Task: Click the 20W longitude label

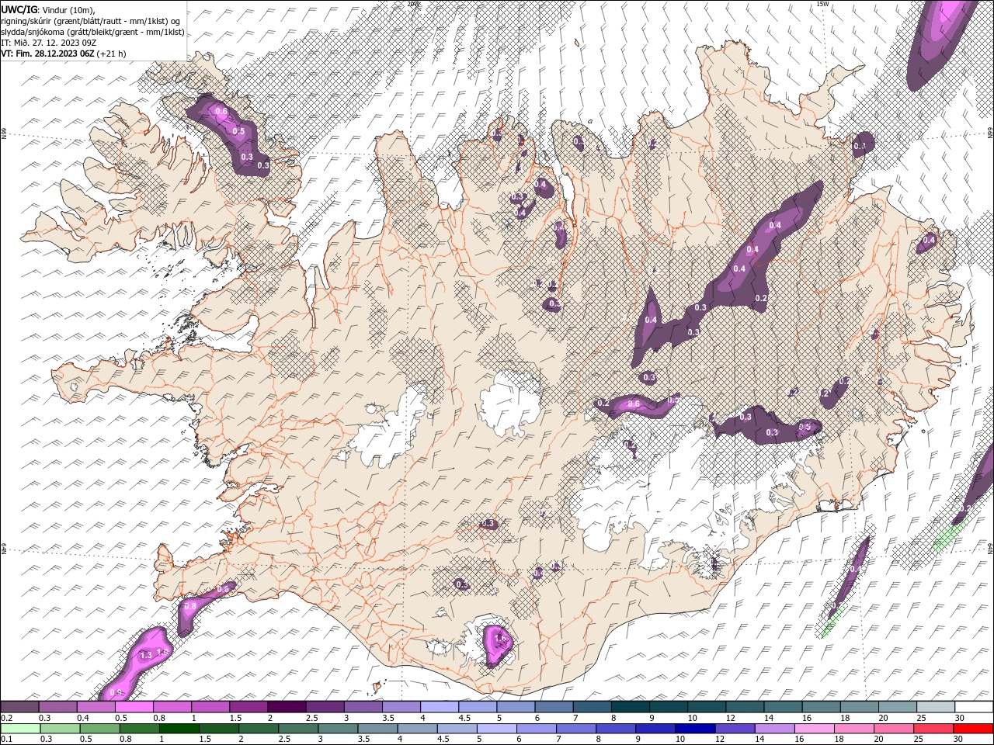Action: pyautogui.click(x=413, y=4)
